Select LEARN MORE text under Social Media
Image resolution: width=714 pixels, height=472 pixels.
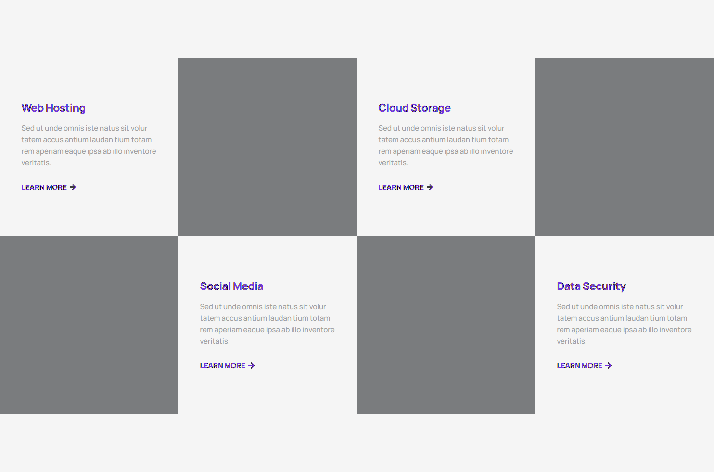[223, 366]
